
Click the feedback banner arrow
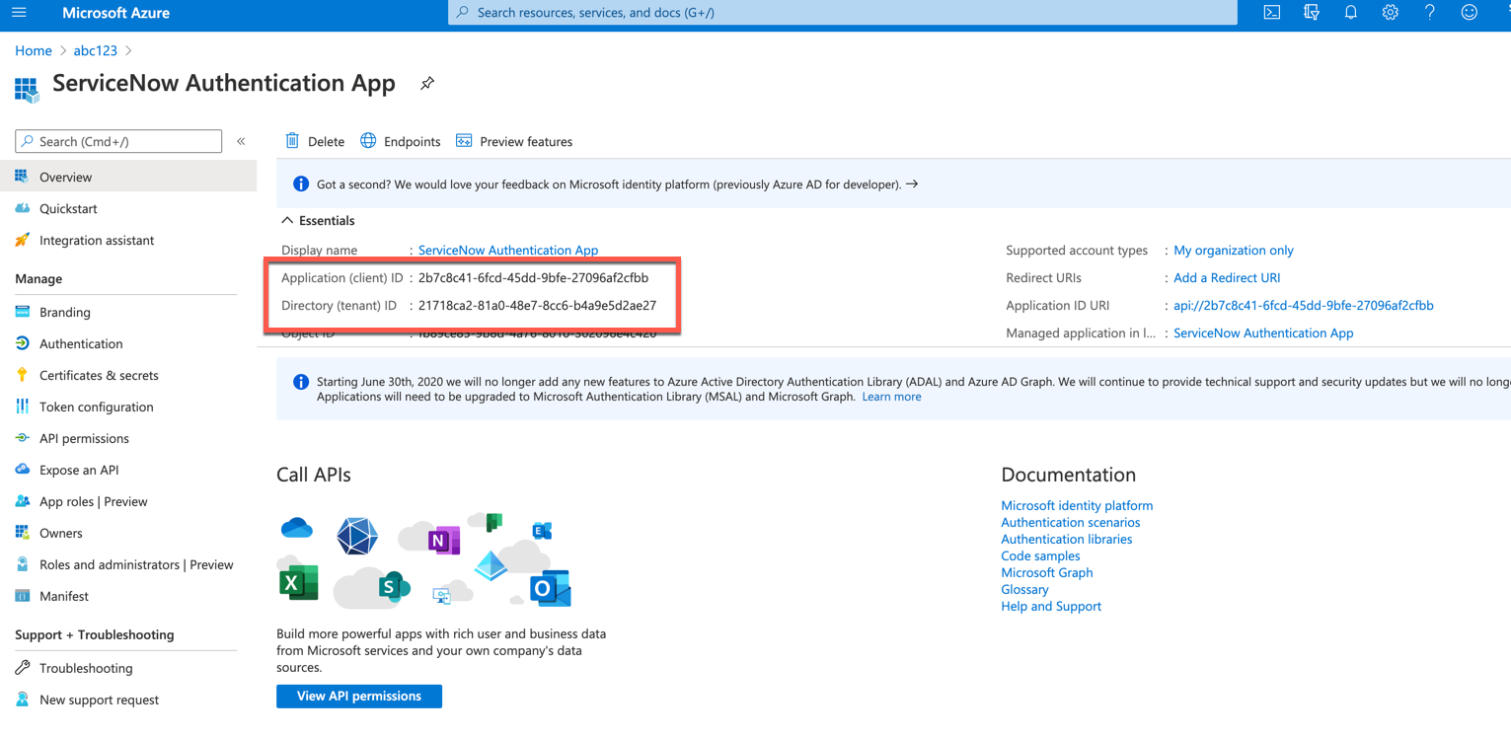pyautogui.click(x=912, y=184)
